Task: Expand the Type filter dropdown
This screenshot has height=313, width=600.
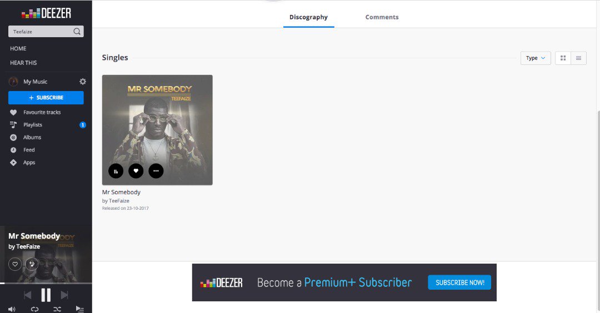Action: tap(536, 58)
